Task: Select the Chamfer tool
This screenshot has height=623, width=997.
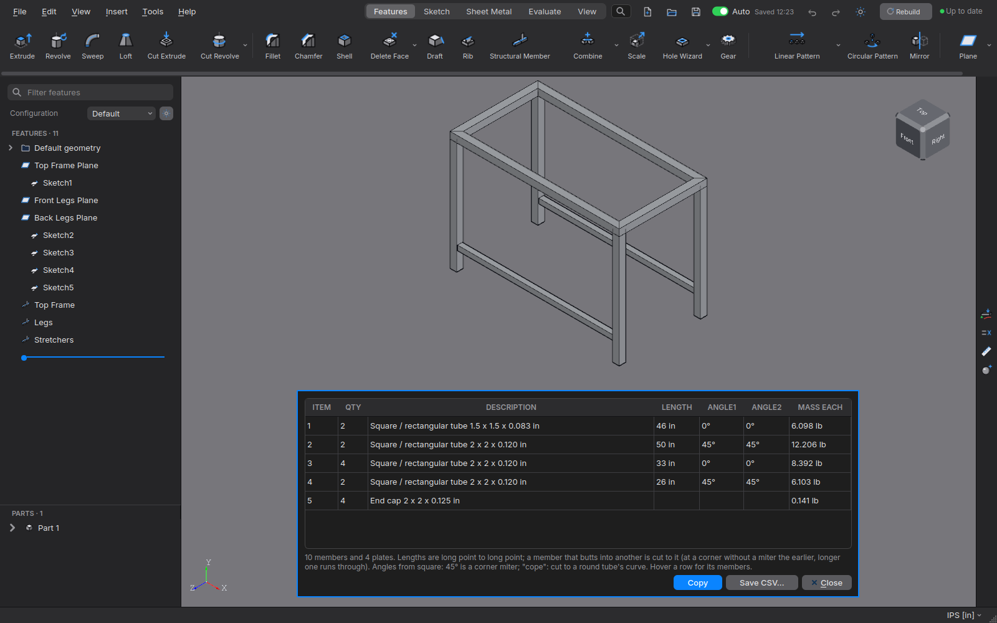Action: [x=308, y=47]
